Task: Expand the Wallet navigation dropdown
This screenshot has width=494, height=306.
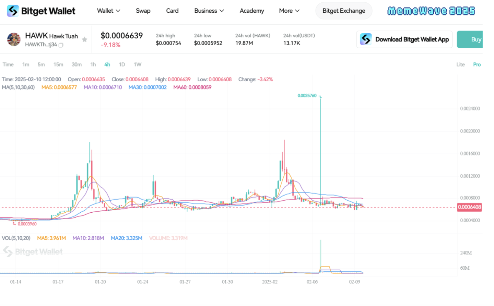Action: (108, 11)
